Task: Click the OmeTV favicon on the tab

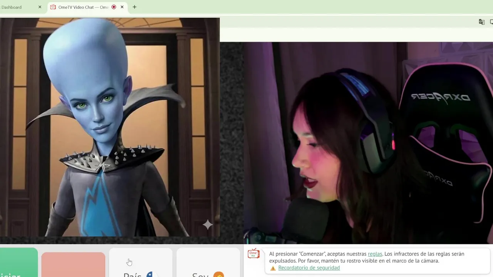Action: tap(53, 7)
